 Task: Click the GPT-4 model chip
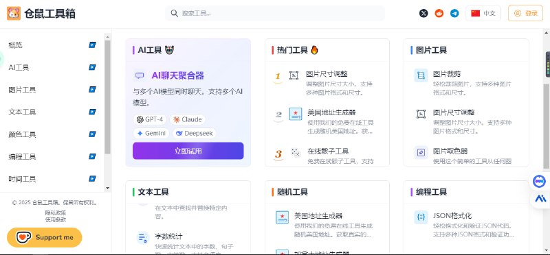(x=150, y=120)
